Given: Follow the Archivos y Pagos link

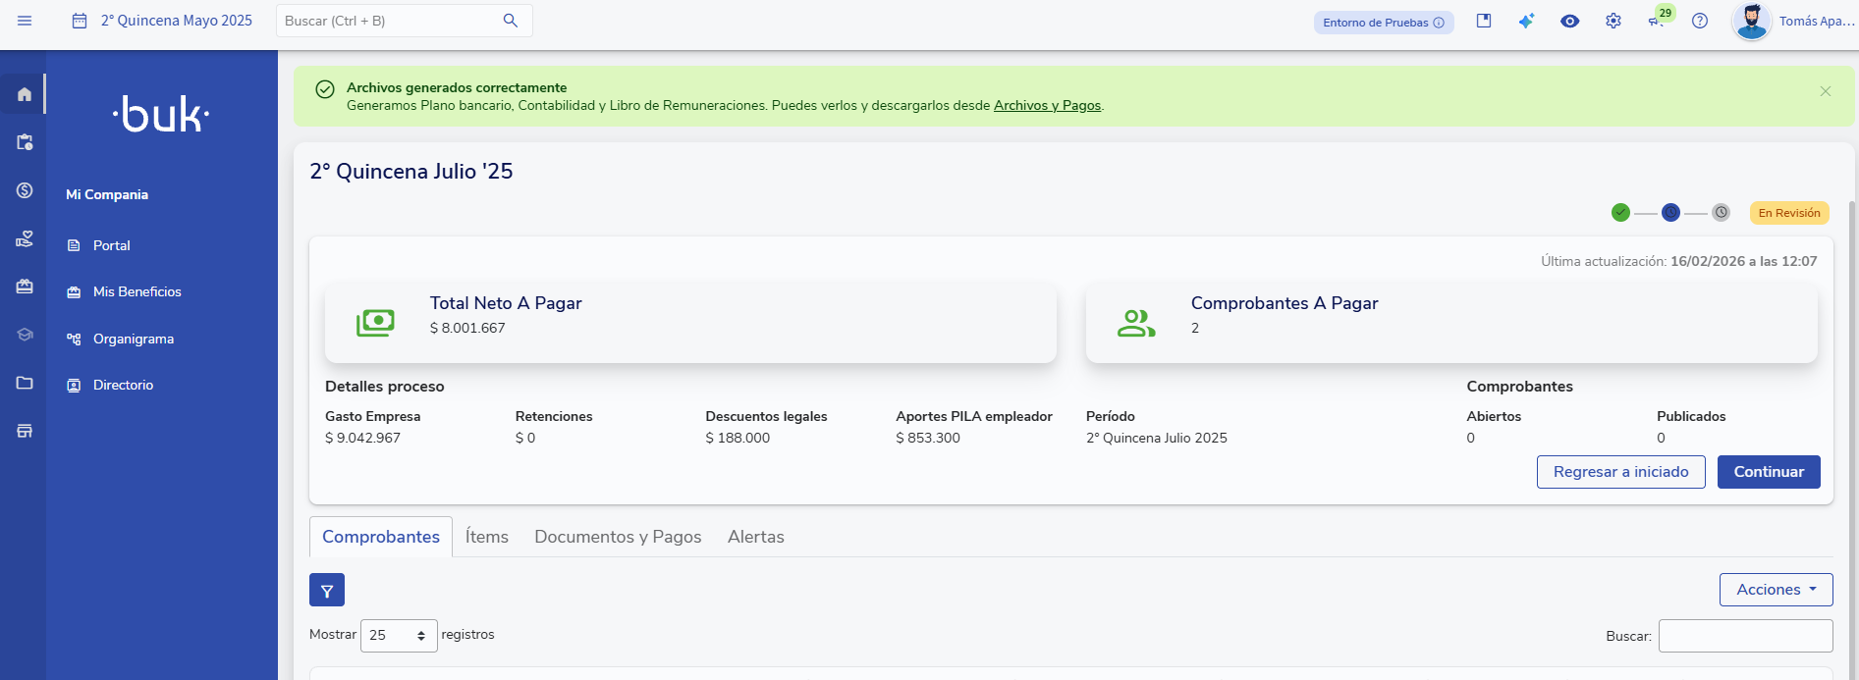Looking at the screenshot, I should (1047, 106).
